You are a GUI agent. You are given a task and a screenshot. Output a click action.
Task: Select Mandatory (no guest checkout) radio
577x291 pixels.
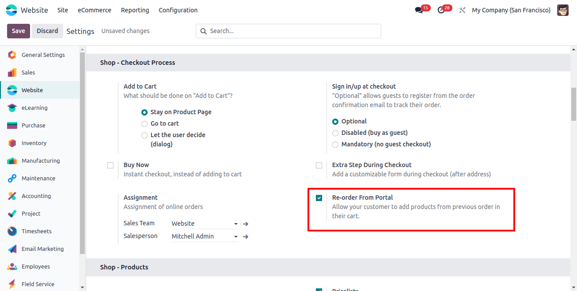(x=335, y=145)
